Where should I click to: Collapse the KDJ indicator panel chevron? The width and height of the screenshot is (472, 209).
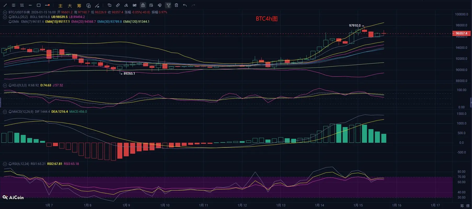pyautogui.click(x=5, y=85)
